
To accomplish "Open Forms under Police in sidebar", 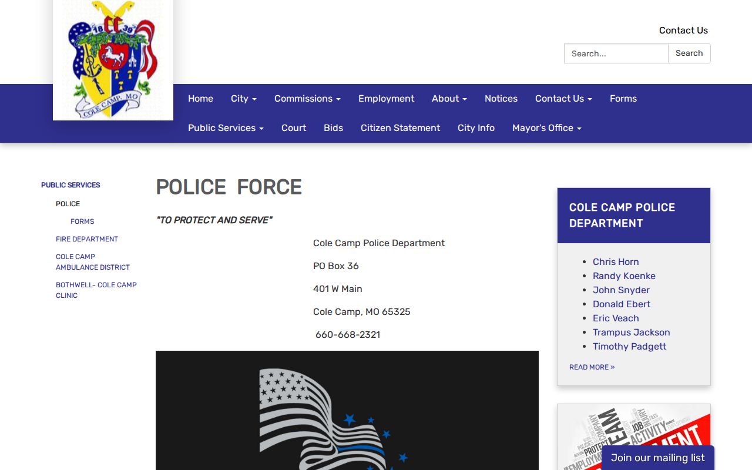I will [82, 221].
